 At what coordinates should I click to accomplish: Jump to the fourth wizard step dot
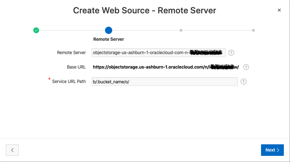point(253,30)
